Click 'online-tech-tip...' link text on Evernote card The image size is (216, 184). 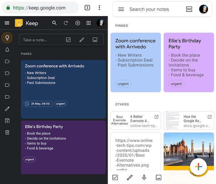(144, 126)
